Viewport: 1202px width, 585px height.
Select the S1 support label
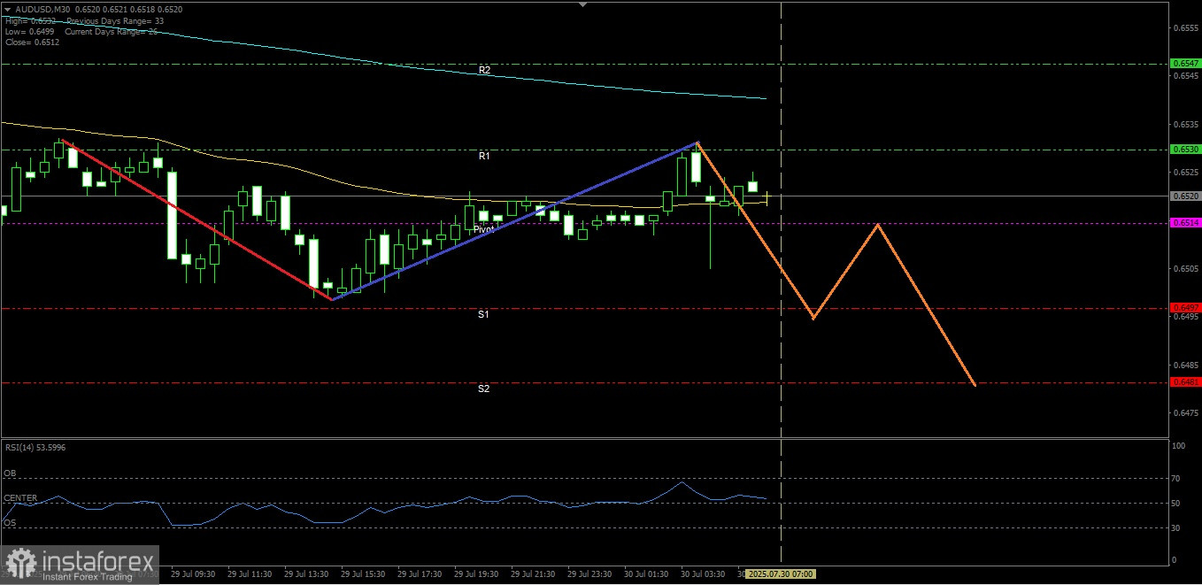pyautogui.click(x=484, y=314)
